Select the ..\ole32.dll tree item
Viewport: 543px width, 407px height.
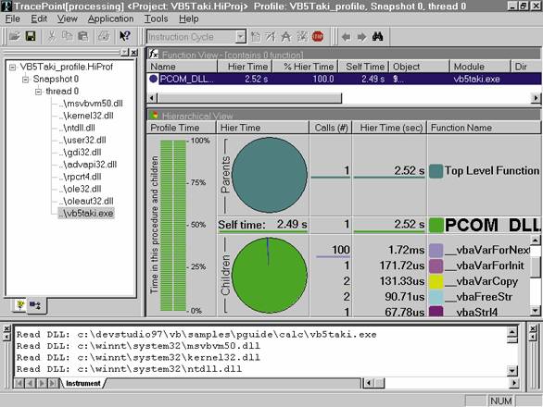pos(80,189)
